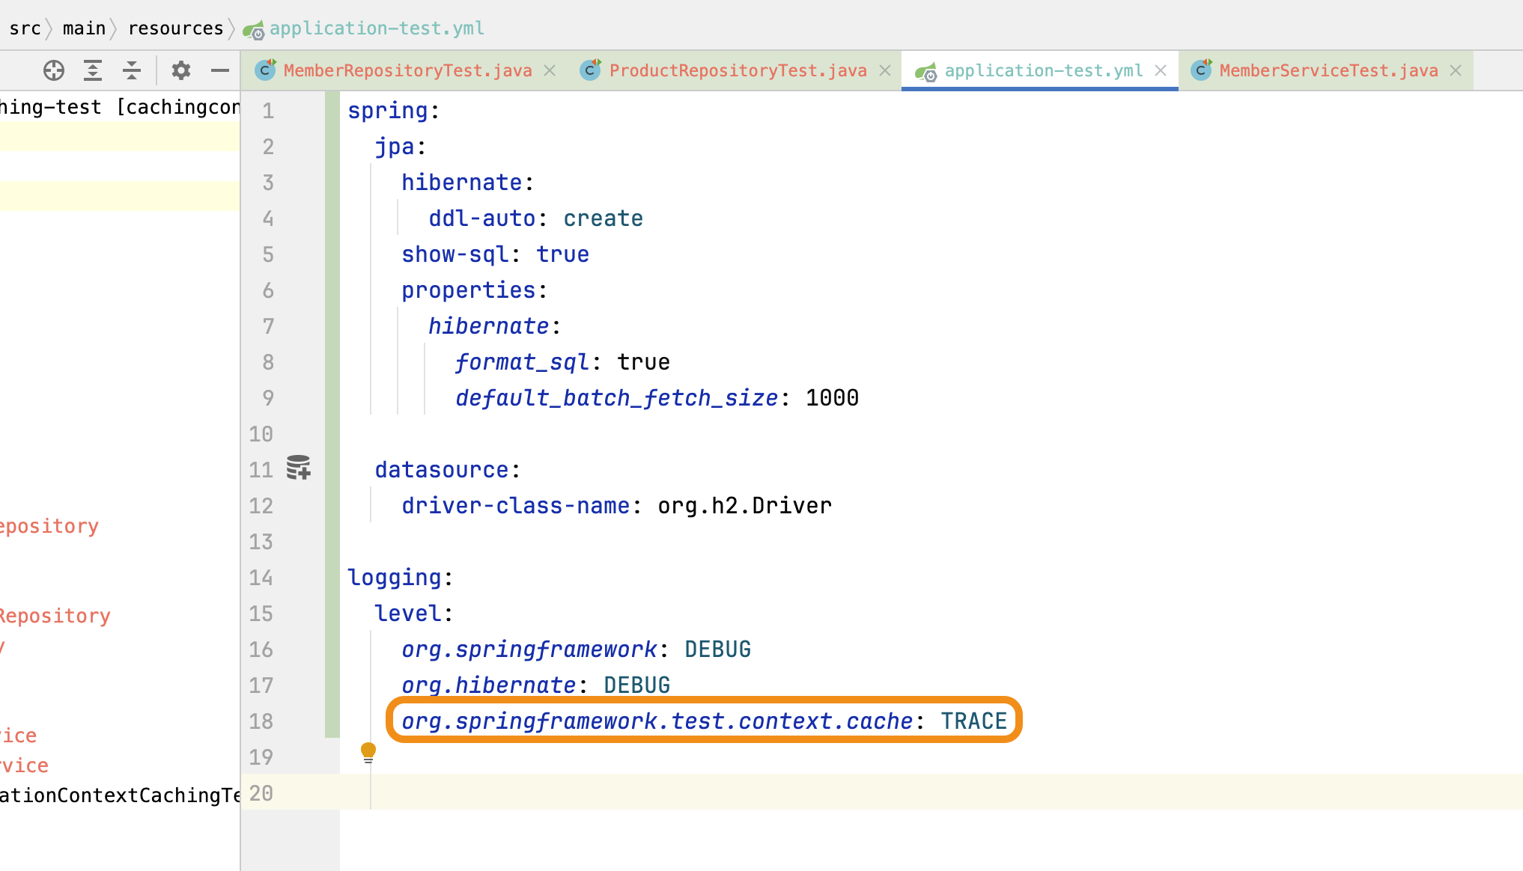Close the ProductRepositoryTest.java tab
1523x871 pixels.
pyautogui.click(x=885, y=70)
